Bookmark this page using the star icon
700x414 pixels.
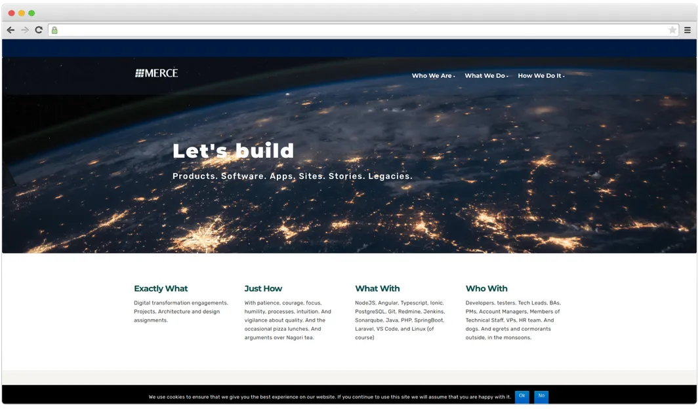click(x=672, y=29)
